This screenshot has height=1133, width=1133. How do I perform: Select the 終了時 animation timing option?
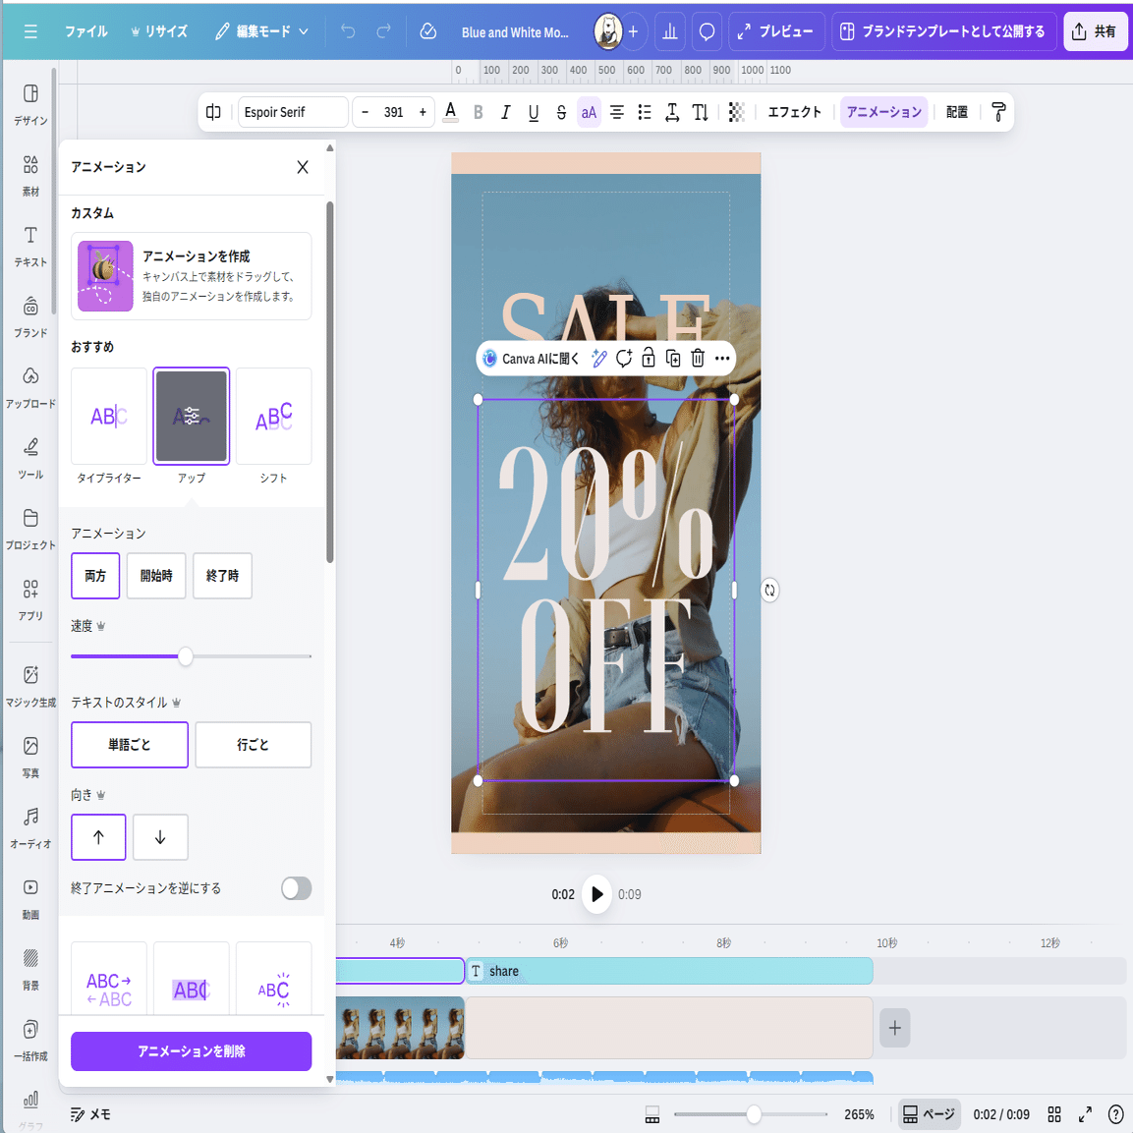(222, 576)
